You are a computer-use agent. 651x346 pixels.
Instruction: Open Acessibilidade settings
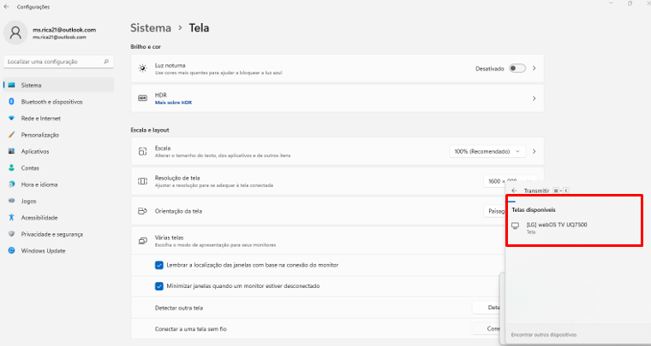[x=58, y=218]
